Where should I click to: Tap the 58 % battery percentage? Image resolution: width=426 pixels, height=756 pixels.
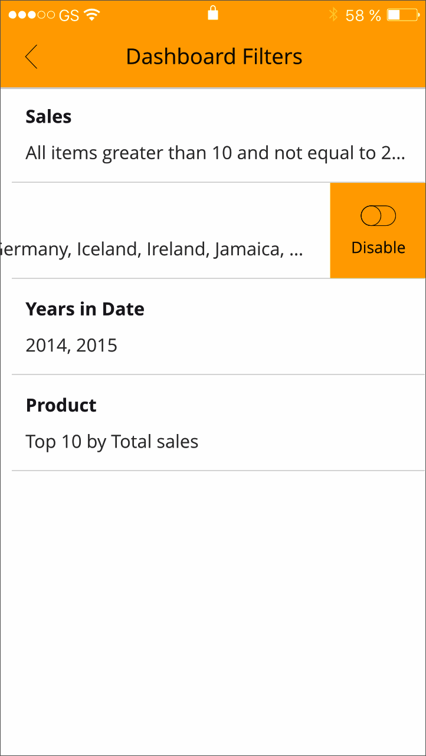coord(363,15)
